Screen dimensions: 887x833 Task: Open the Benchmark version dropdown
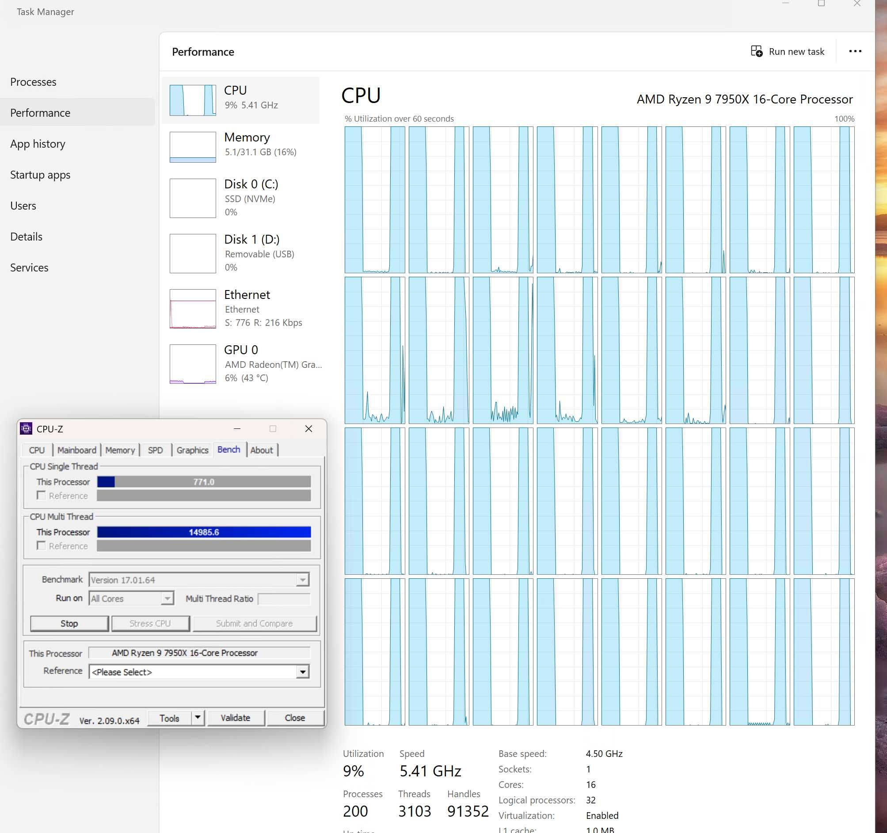302,580
